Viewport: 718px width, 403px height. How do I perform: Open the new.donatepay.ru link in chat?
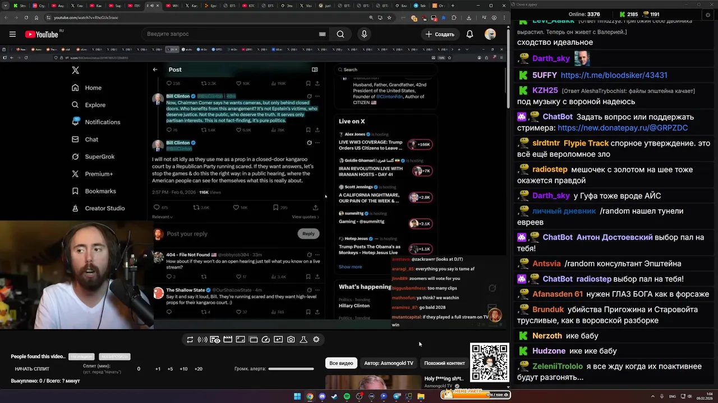(x=623, y=128)
